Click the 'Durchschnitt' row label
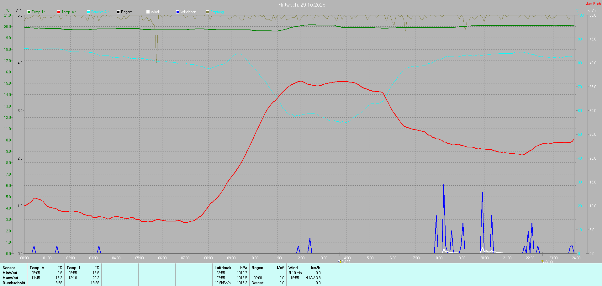The image size is (602, 286). pos(14,283)
